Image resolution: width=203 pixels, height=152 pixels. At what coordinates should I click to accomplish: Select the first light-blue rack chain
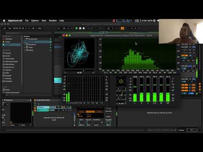point(43,107)
